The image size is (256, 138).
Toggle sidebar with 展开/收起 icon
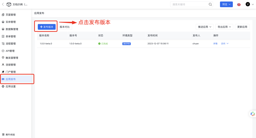click(x=3, y=135)
